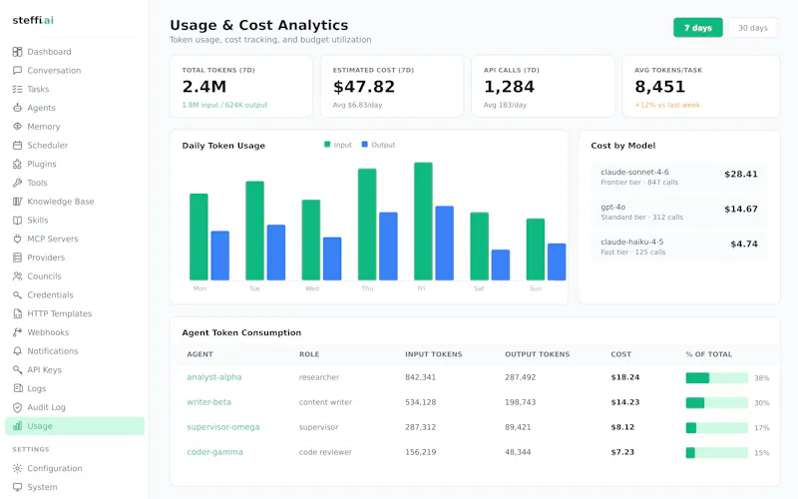Toggle the Input series in chart legend

(x=338, y=145)
